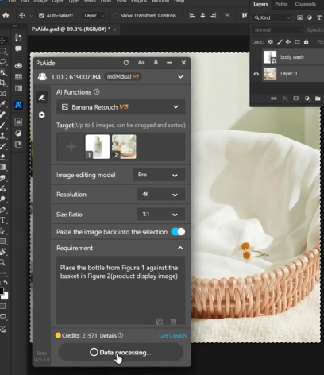Select the Type tool in toolbar
This screenshot has width=324, height=375.
click(2, 220)
